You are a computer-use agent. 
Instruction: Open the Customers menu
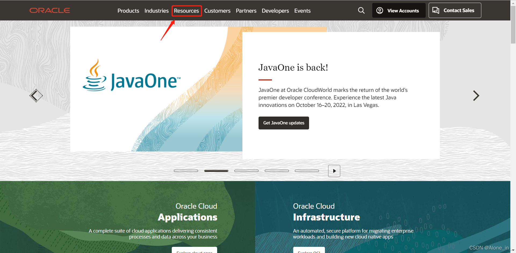tap(217, 11)
